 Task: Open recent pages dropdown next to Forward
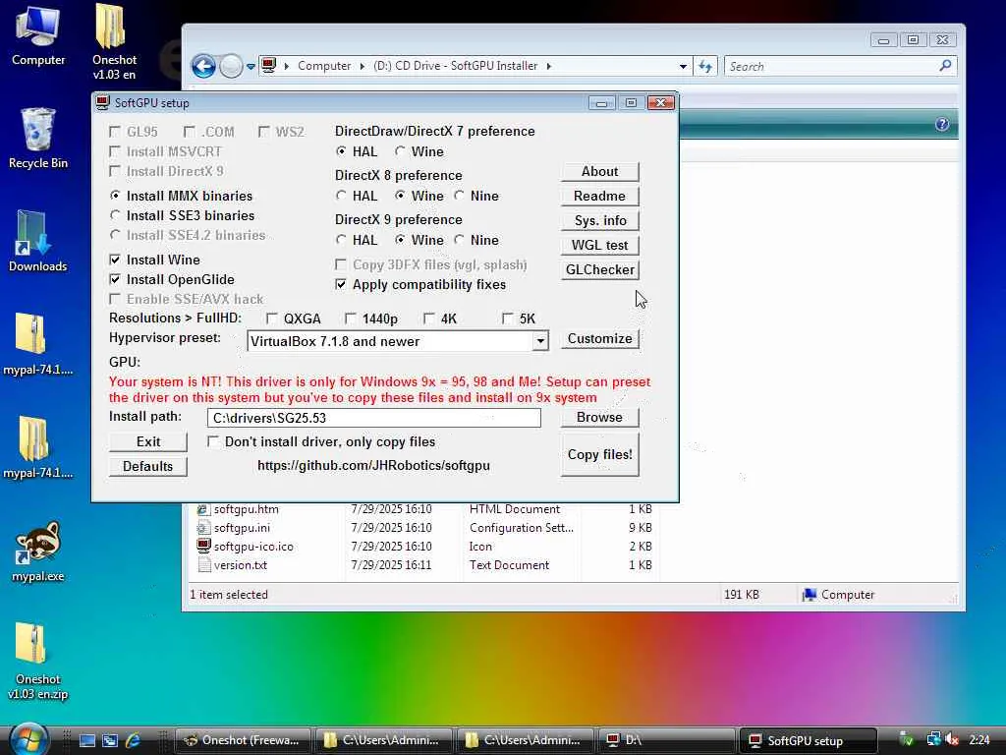[251, 66]
